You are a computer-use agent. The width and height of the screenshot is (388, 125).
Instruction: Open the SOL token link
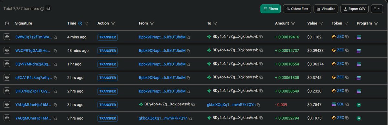pos(341,104)
